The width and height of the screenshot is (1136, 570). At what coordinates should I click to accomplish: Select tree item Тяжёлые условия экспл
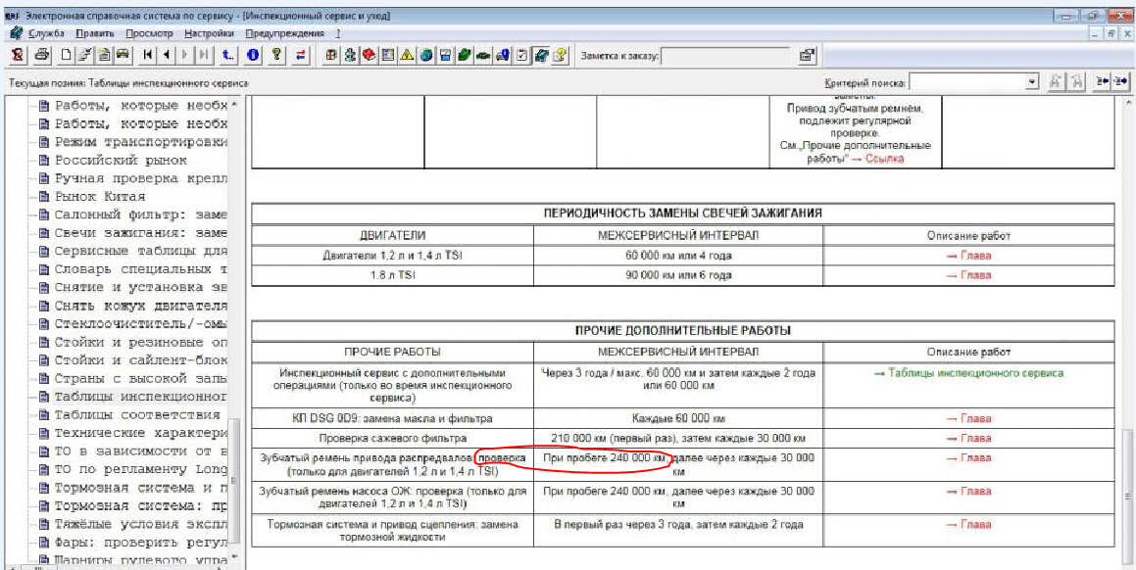click(x=142, y=523)
